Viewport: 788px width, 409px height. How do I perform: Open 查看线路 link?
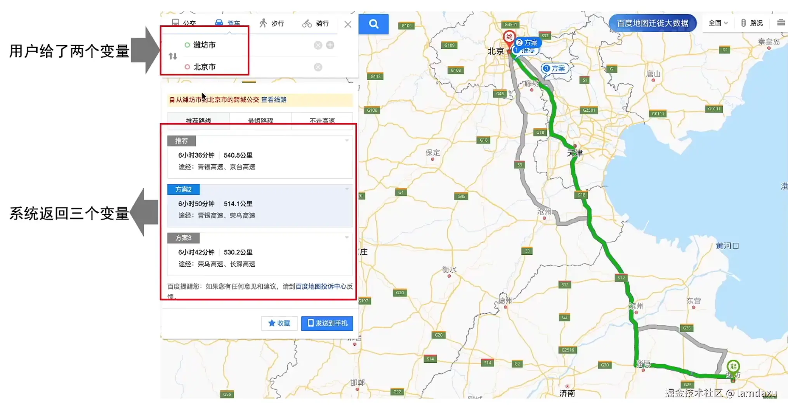tap(274, 100)
